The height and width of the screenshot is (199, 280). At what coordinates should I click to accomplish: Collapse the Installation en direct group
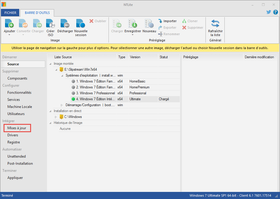point(50,111)
